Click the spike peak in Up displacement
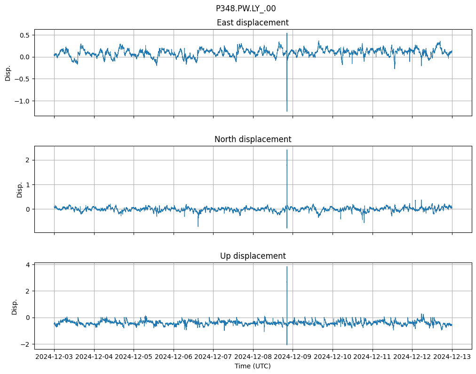This screenshot has height=374, width=476. click(x=287, y=267)
